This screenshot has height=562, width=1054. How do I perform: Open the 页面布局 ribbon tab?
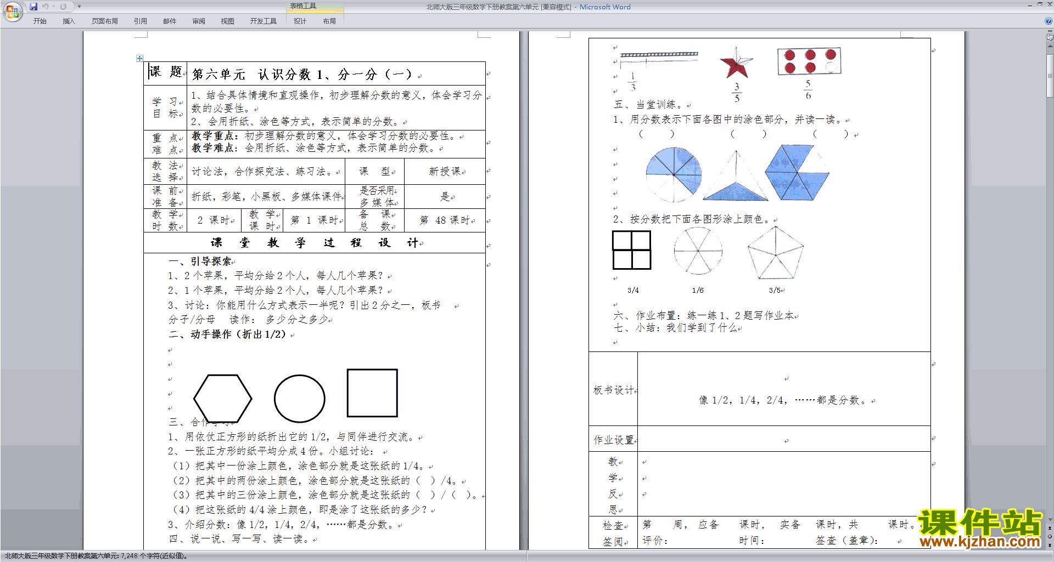coord(105,21)
